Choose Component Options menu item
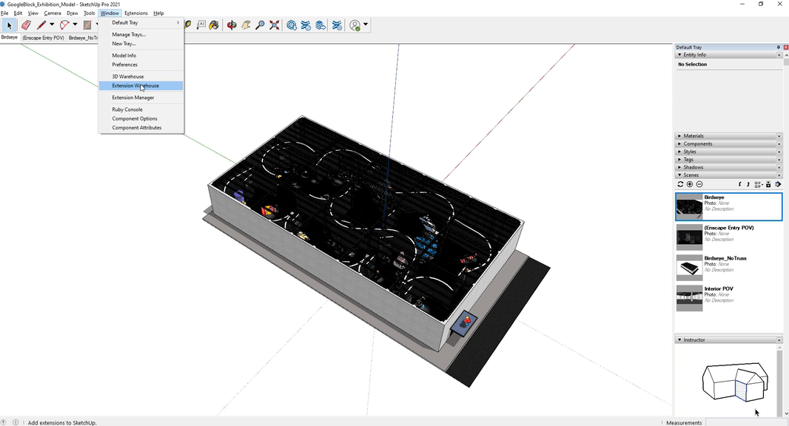Screen dimensions: 789x426 141,118
